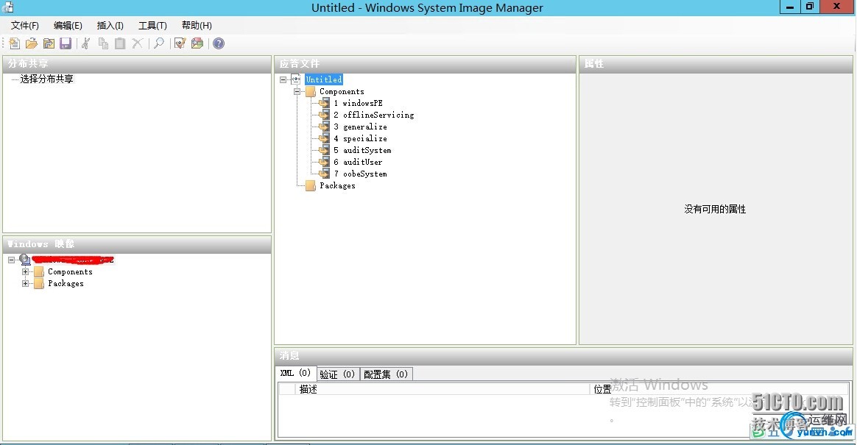This screenshot has height=445, width=857.
Task: Validate the answer file via toolbar icon
Action: (x=180, y=43)
